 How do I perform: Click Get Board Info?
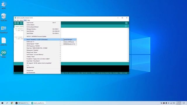[42, 67]
